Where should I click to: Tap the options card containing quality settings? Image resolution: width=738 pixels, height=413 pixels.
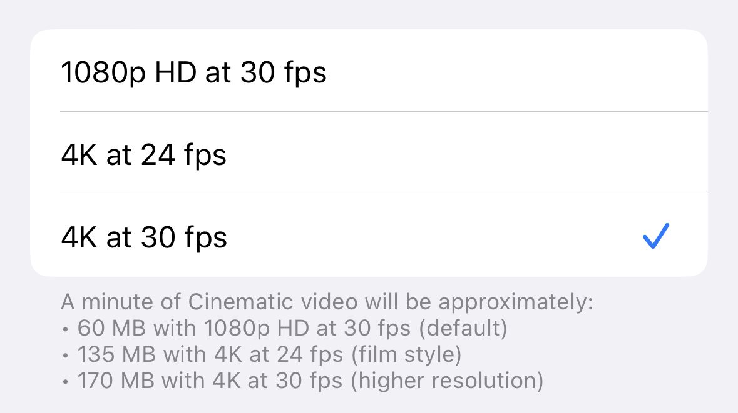click(369, 151)
